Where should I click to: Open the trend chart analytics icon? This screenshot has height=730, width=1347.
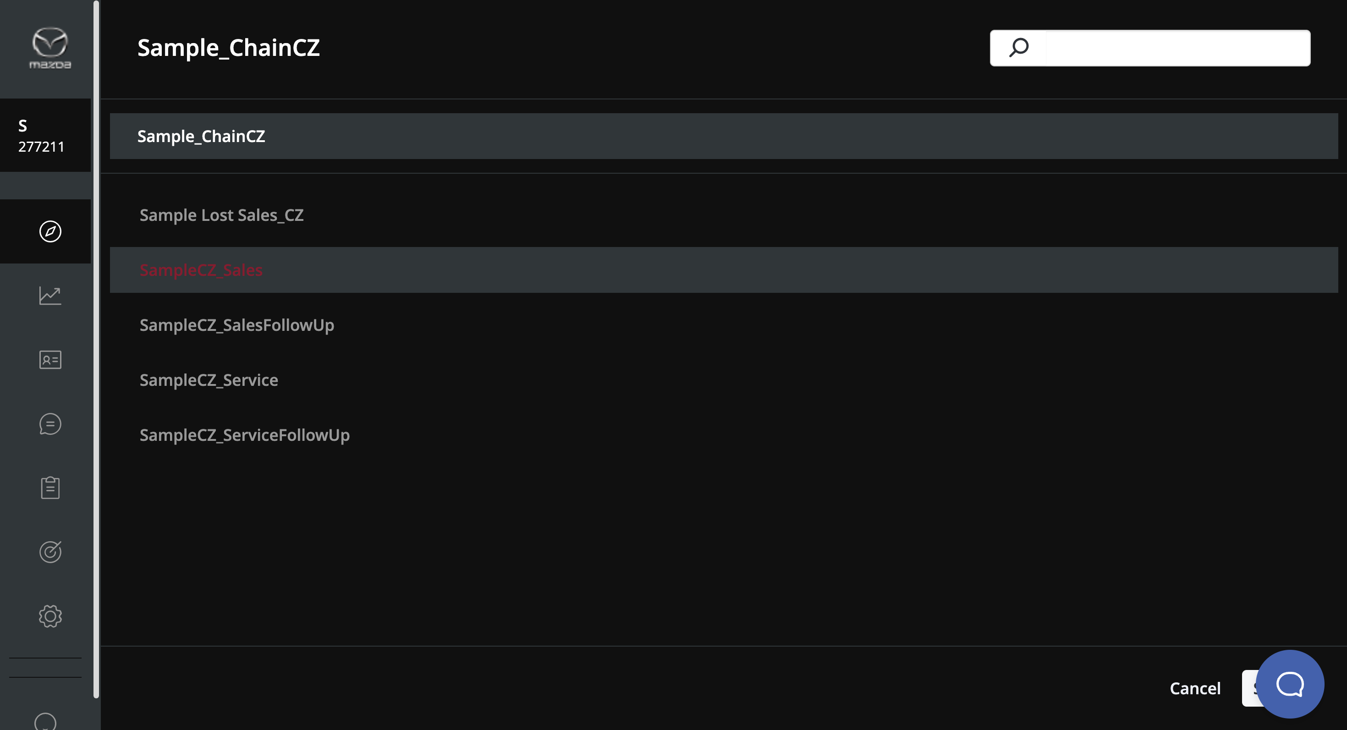click(50, 296)
